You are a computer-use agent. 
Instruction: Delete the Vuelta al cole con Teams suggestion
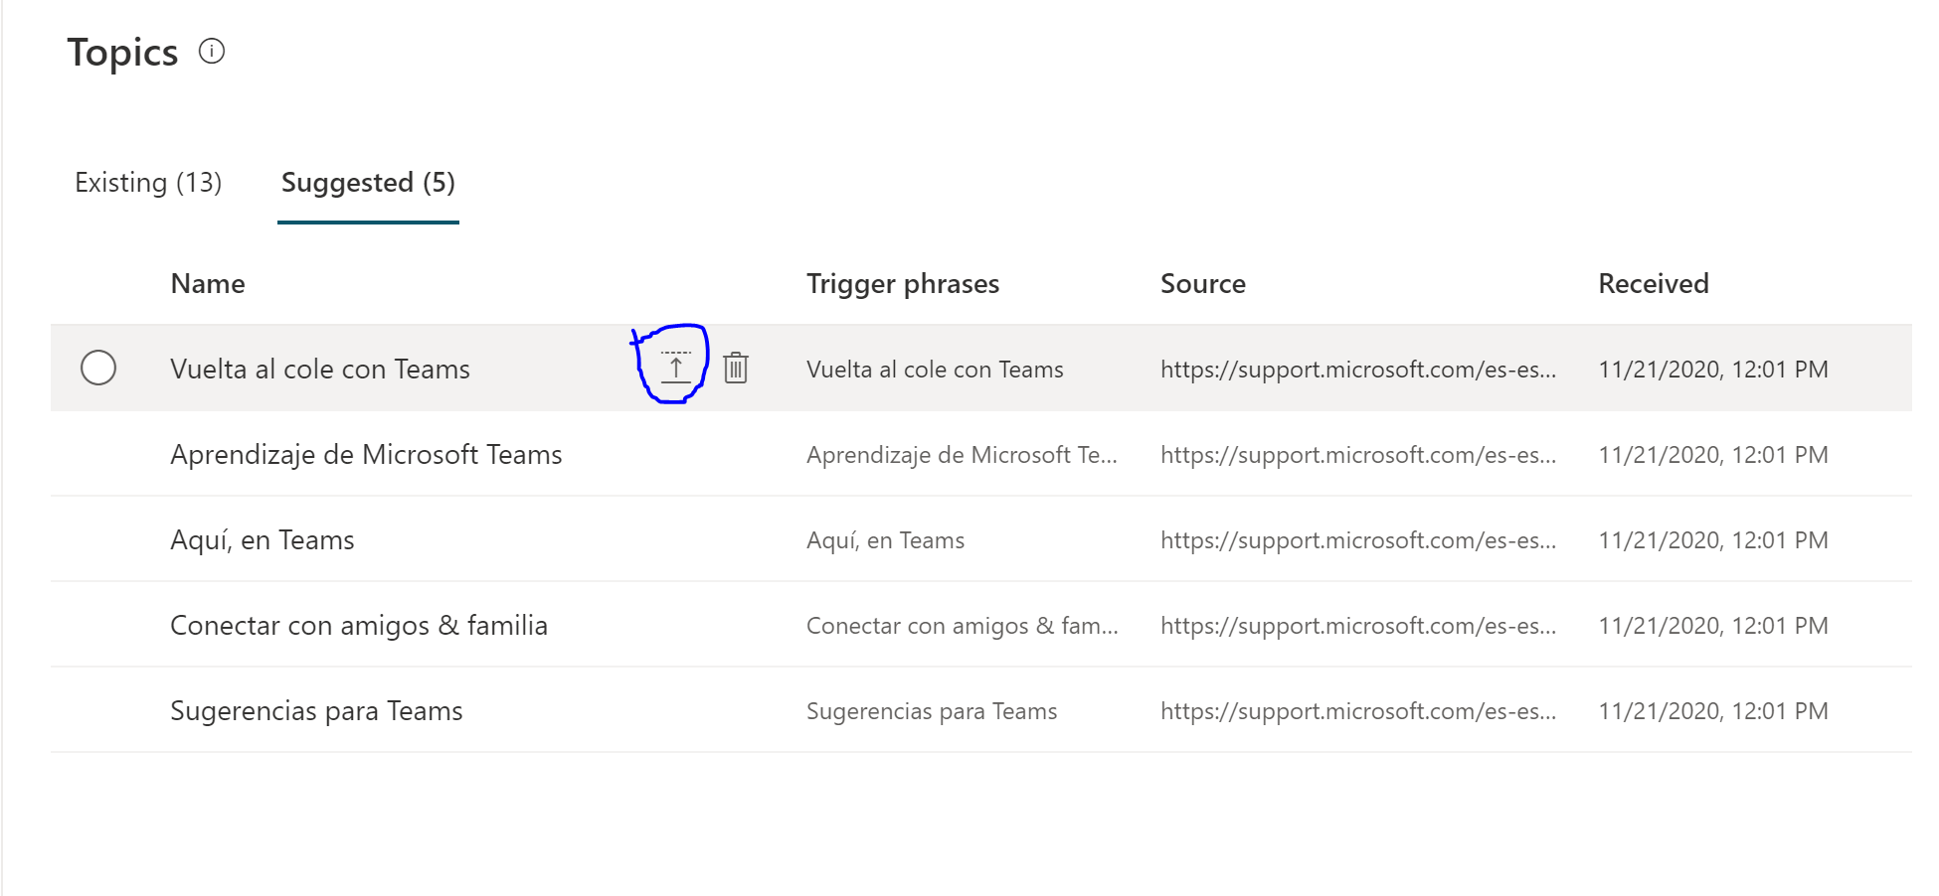[x=736, y=368]
